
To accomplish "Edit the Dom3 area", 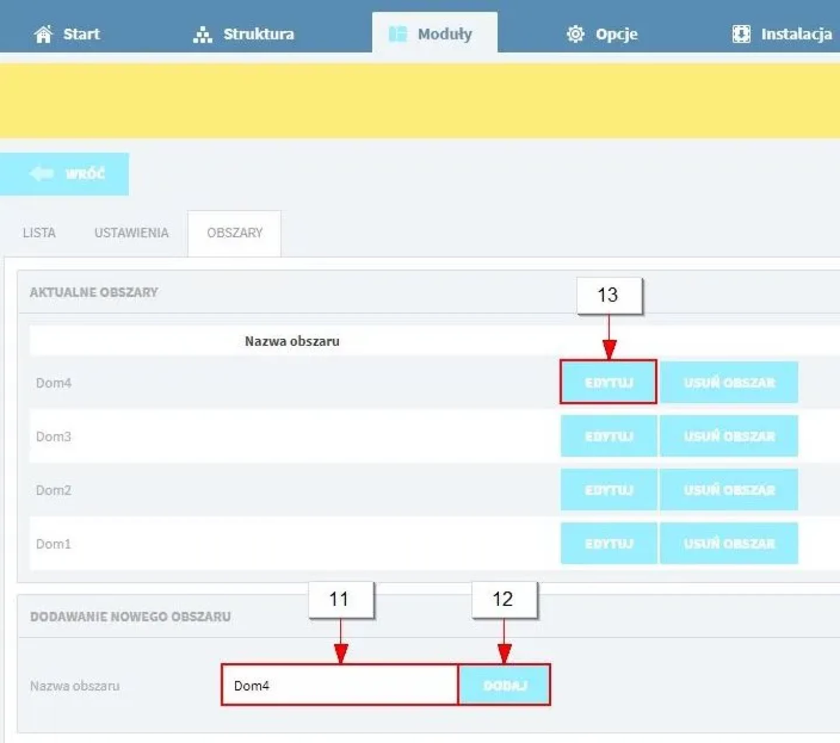I will (608, 436).
